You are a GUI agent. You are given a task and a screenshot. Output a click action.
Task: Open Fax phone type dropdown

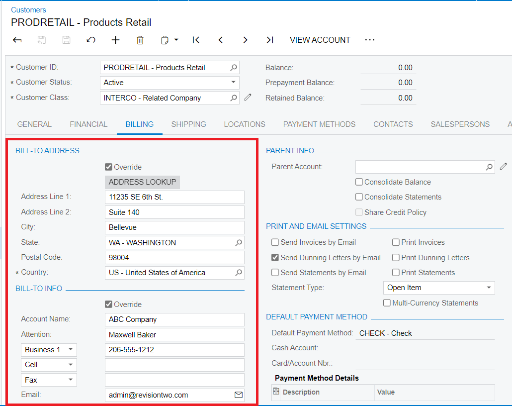[x=49, y=380]
